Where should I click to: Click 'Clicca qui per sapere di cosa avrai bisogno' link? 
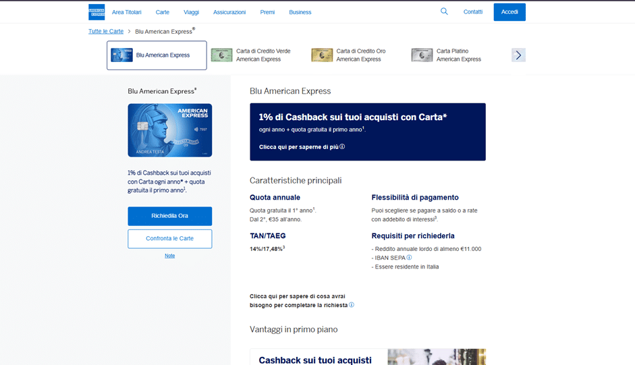click(298, 301)
